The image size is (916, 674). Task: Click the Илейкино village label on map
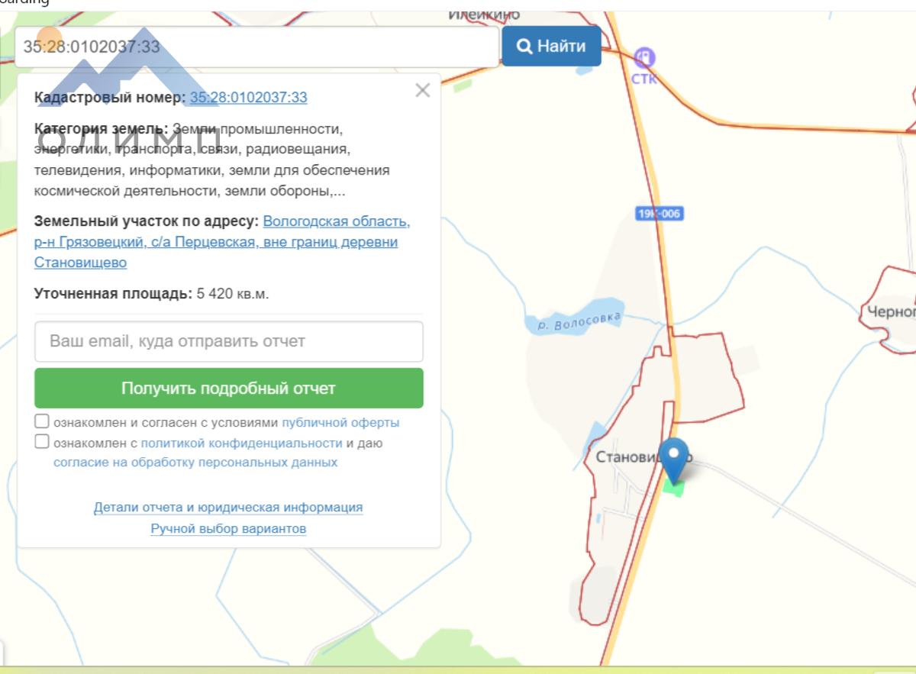484,15
